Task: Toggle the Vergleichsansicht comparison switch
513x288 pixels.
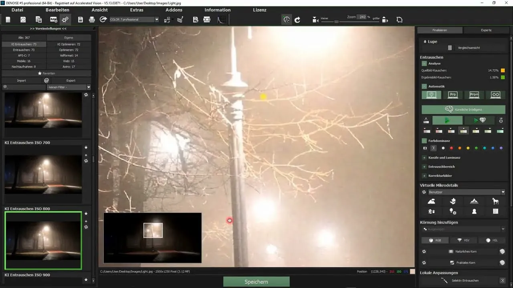Action: (x=450, y=48)
